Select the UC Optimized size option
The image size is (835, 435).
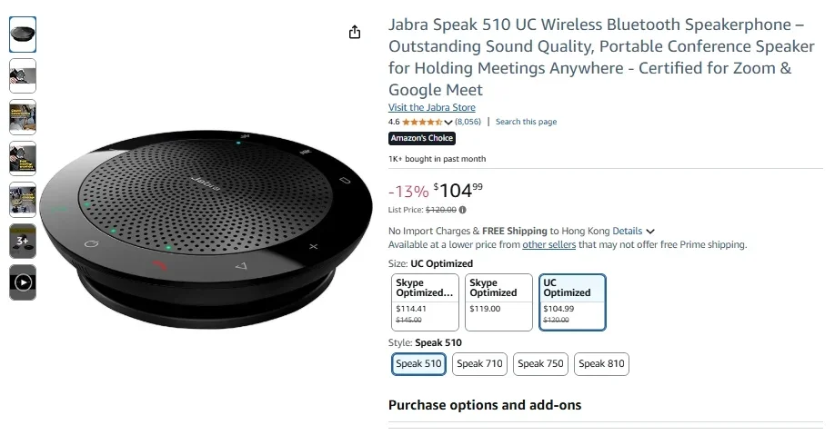click(572, 302)
